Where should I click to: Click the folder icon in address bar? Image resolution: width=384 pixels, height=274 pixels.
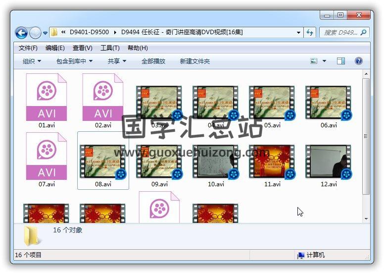54,32
